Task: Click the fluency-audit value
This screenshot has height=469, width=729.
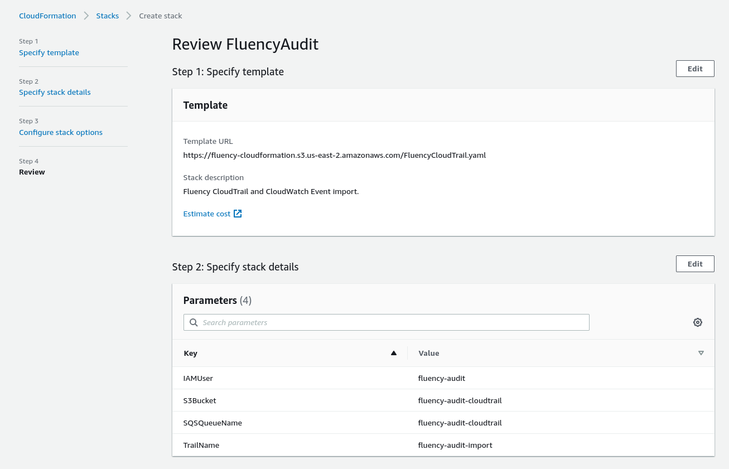Action: [x=442, y=378]
